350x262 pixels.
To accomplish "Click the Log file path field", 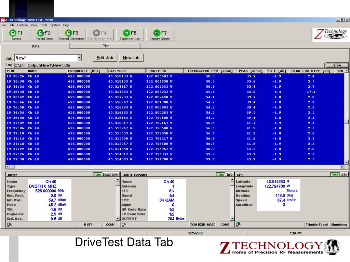I will (x=169, y=65).
